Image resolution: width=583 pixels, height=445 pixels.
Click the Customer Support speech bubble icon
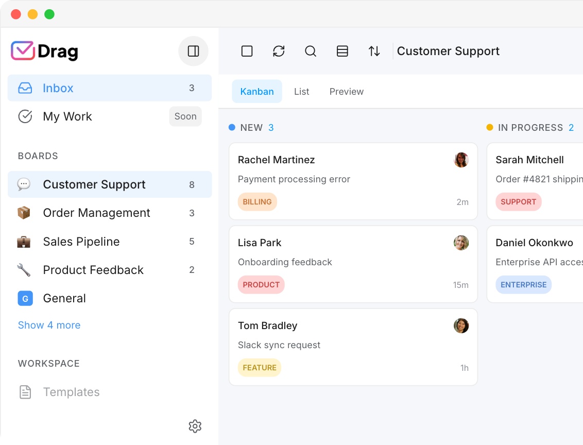click(x=24, y=184)
